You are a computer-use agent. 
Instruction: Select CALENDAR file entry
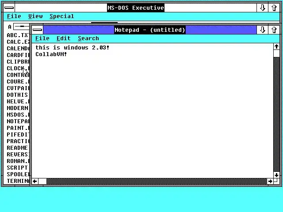coord(18,49)
